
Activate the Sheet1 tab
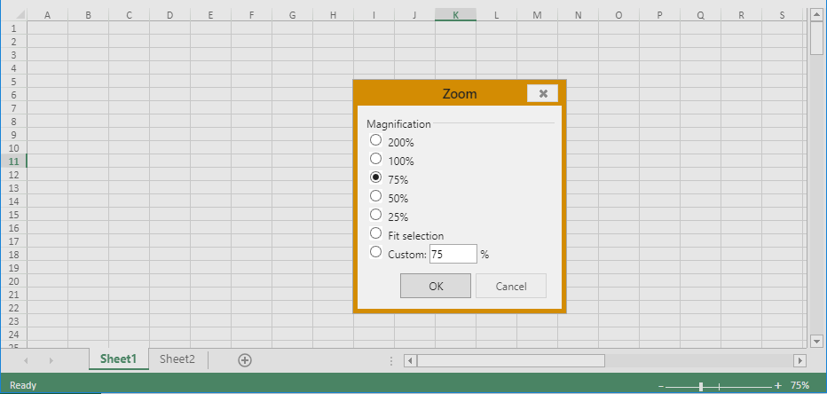coord(119,359)
